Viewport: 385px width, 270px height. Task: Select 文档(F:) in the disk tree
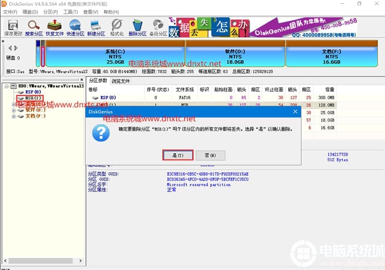(35, 116)
